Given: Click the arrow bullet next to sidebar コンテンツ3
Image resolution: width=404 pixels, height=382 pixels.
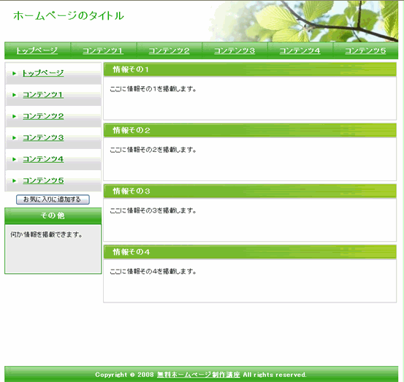Looking at the screenshot, I should 15,138.
